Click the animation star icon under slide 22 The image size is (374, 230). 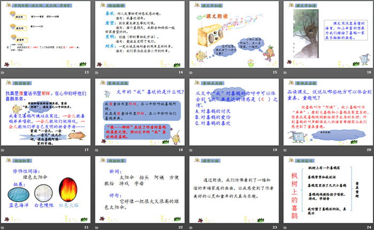[97, 228]
